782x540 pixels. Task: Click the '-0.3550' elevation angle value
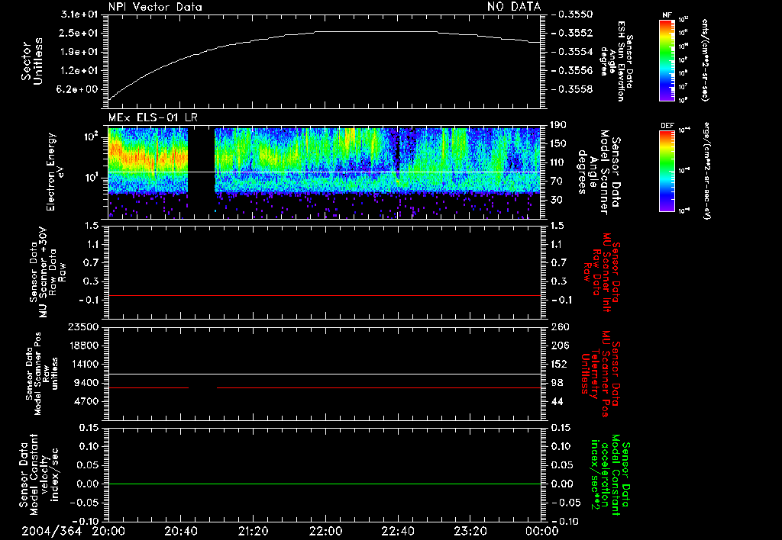[573, 14]
